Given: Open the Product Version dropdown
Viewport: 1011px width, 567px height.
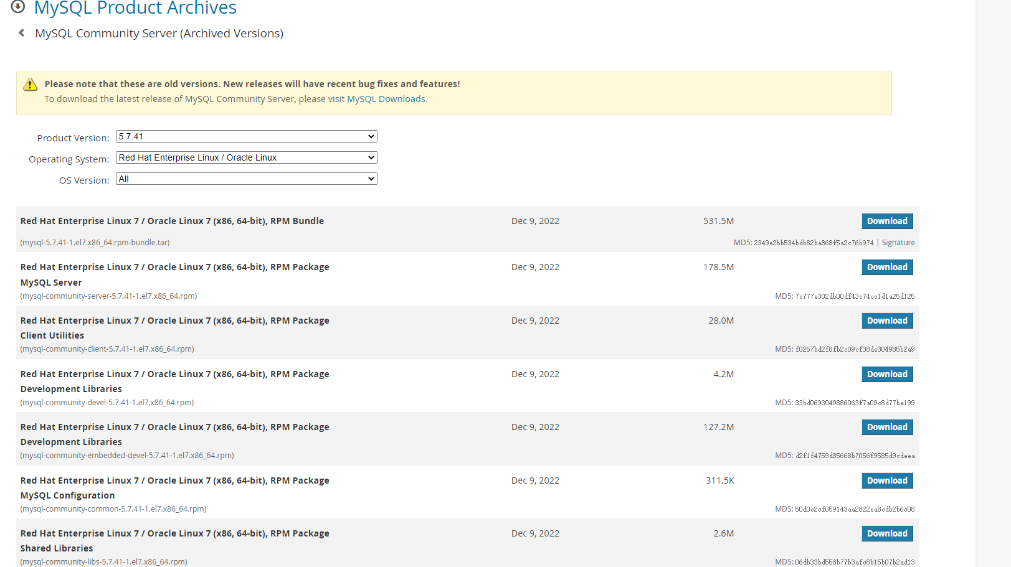Looking at the screenshot, I should tap(246, 136).
